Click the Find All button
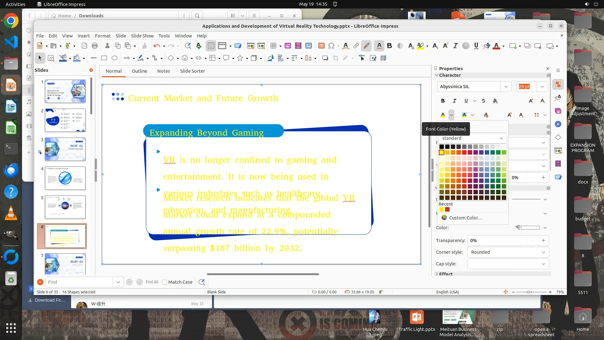The height and width of the screenshot is (340, 604). point(152,282)
